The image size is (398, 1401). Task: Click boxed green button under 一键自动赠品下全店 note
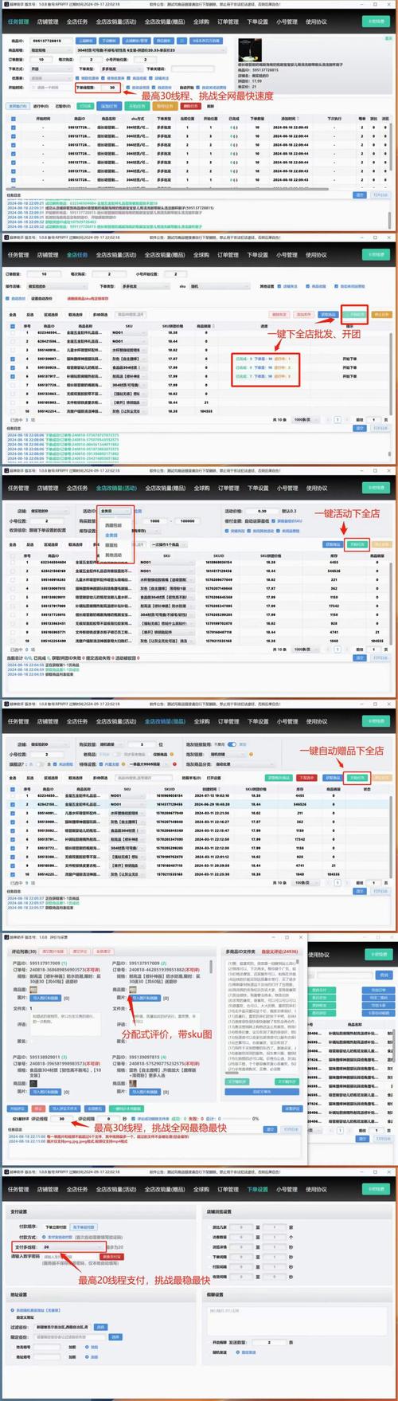[357, 778]
